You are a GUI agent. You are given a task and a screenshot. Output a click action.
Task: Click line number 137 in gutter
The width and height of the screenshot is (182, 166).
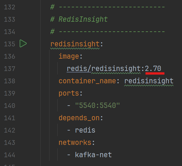pyautogui.click(x=9, y=69)
